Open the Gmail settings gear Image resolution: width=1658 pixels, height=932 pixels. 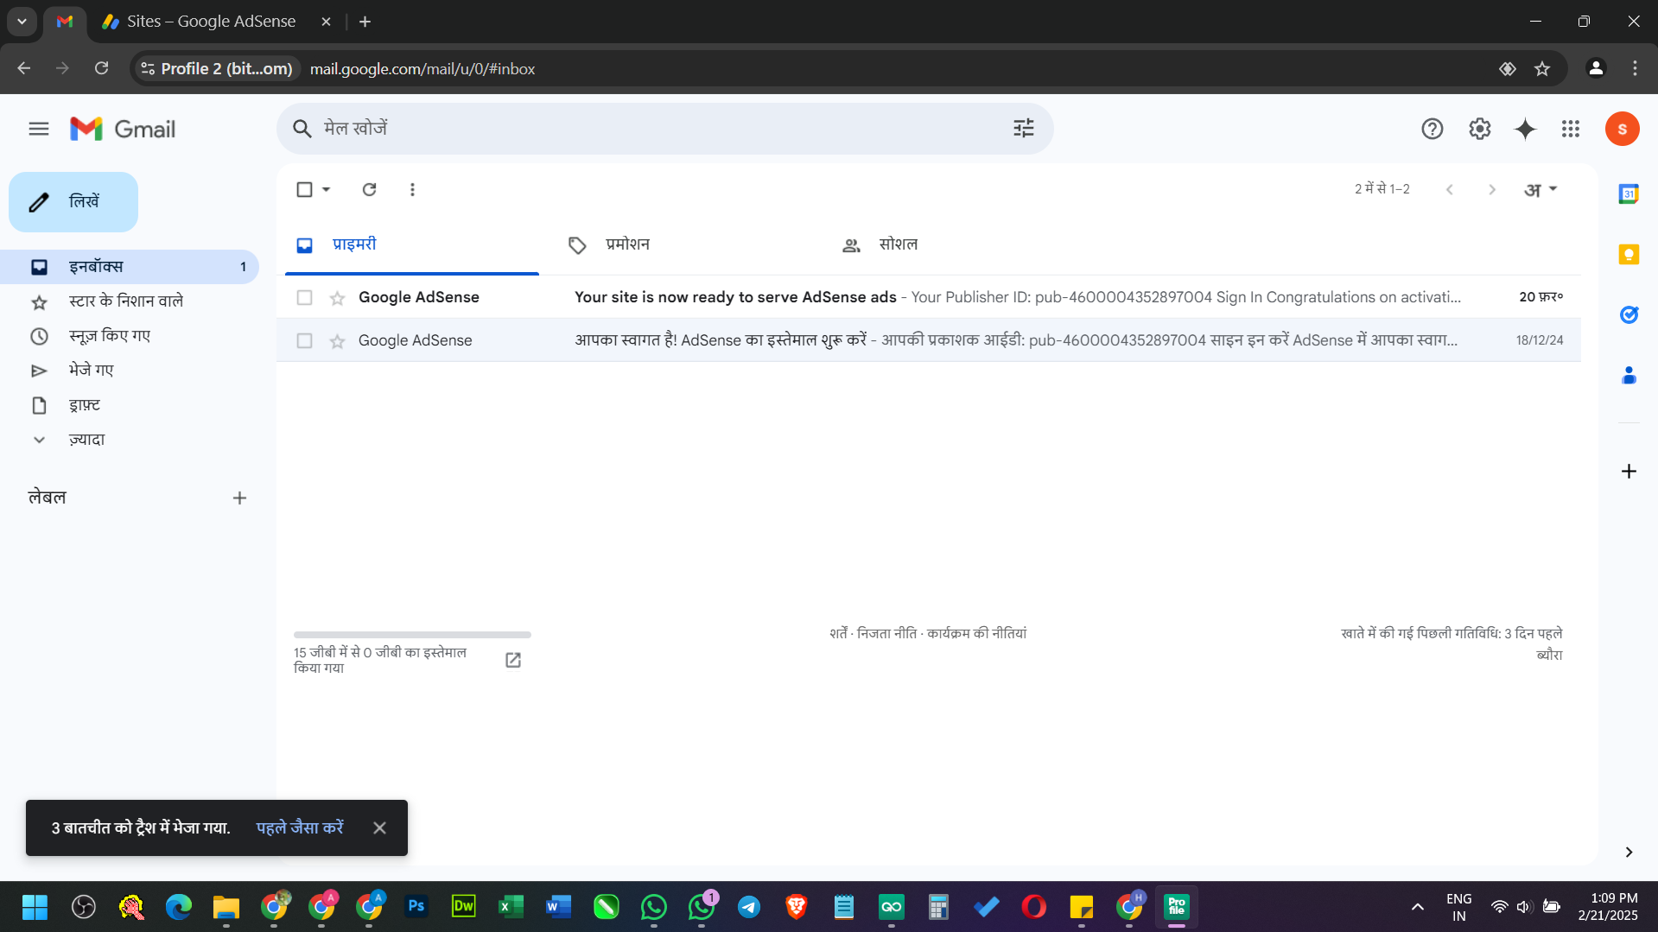coord(1480,129)
